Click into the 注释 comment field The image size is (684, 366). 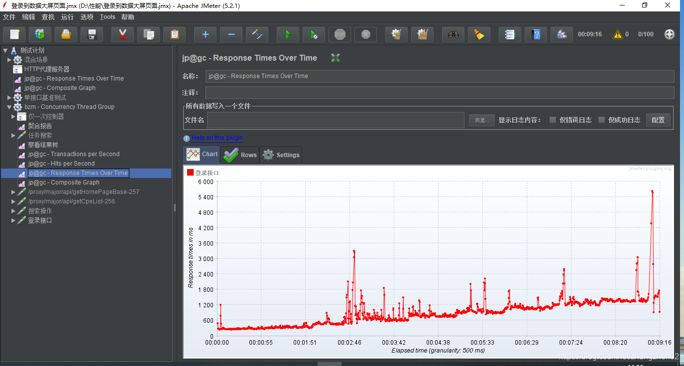440,92
